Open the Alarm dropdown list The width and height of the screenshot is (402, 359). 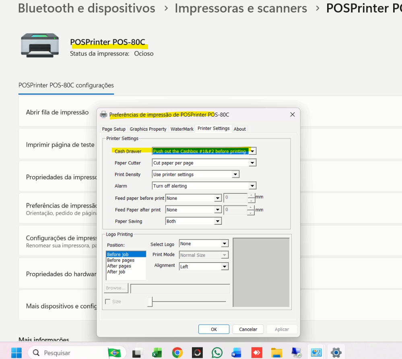pos(252,186)
